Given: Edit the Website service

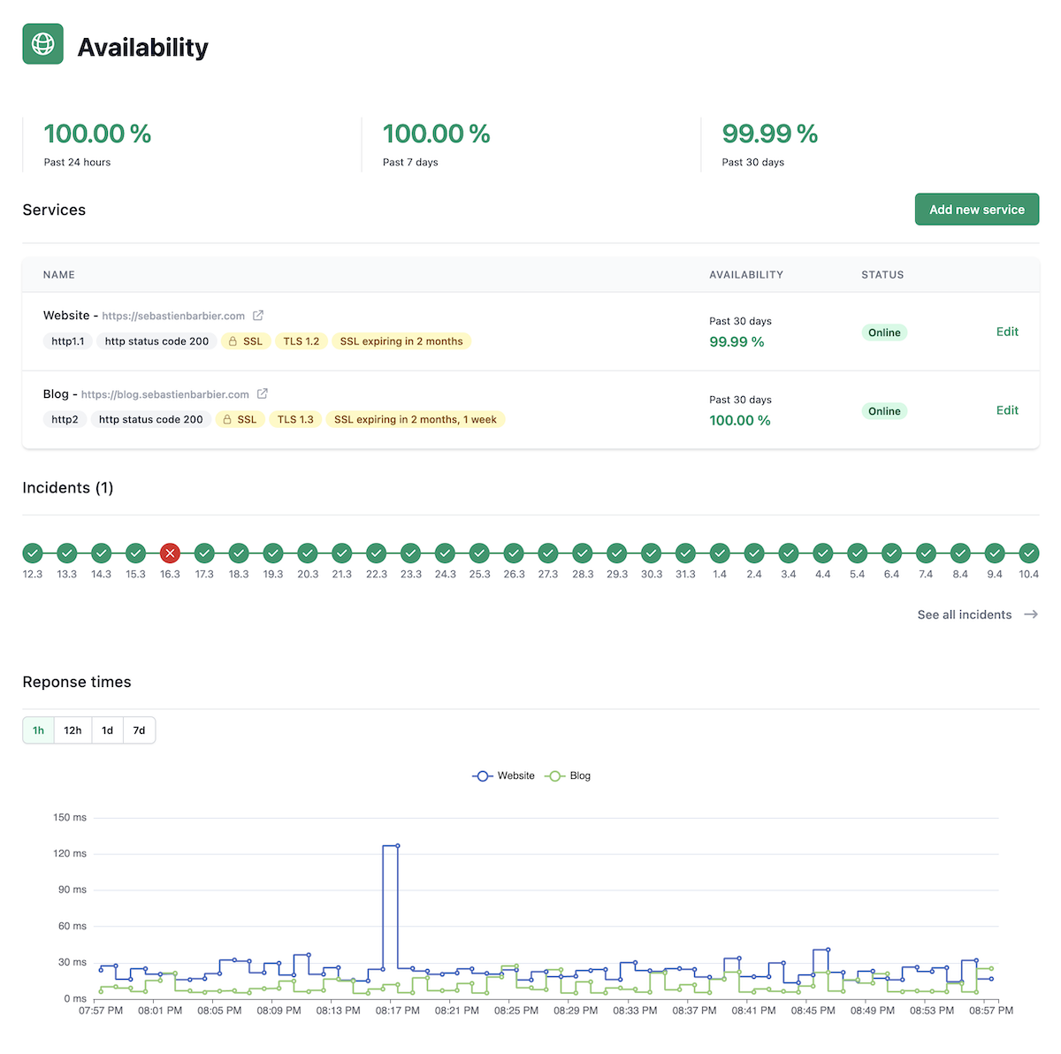Looking at the screenshot, I should [1007, 332].
